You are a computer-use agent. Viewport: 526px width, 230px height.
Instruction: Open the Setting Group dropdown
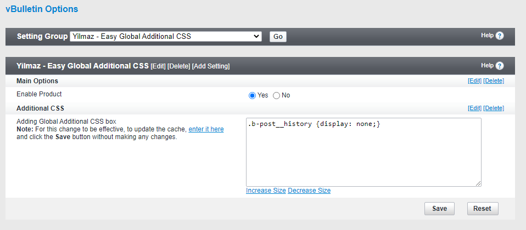pyautogui.click(x=166, y=37)
